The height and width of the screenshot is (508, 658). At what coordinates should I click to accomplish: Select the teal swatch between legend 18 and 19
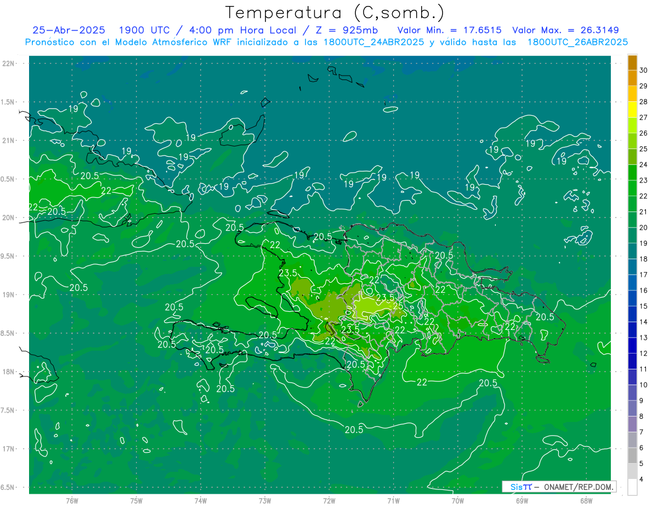click(x=632, y=251)
